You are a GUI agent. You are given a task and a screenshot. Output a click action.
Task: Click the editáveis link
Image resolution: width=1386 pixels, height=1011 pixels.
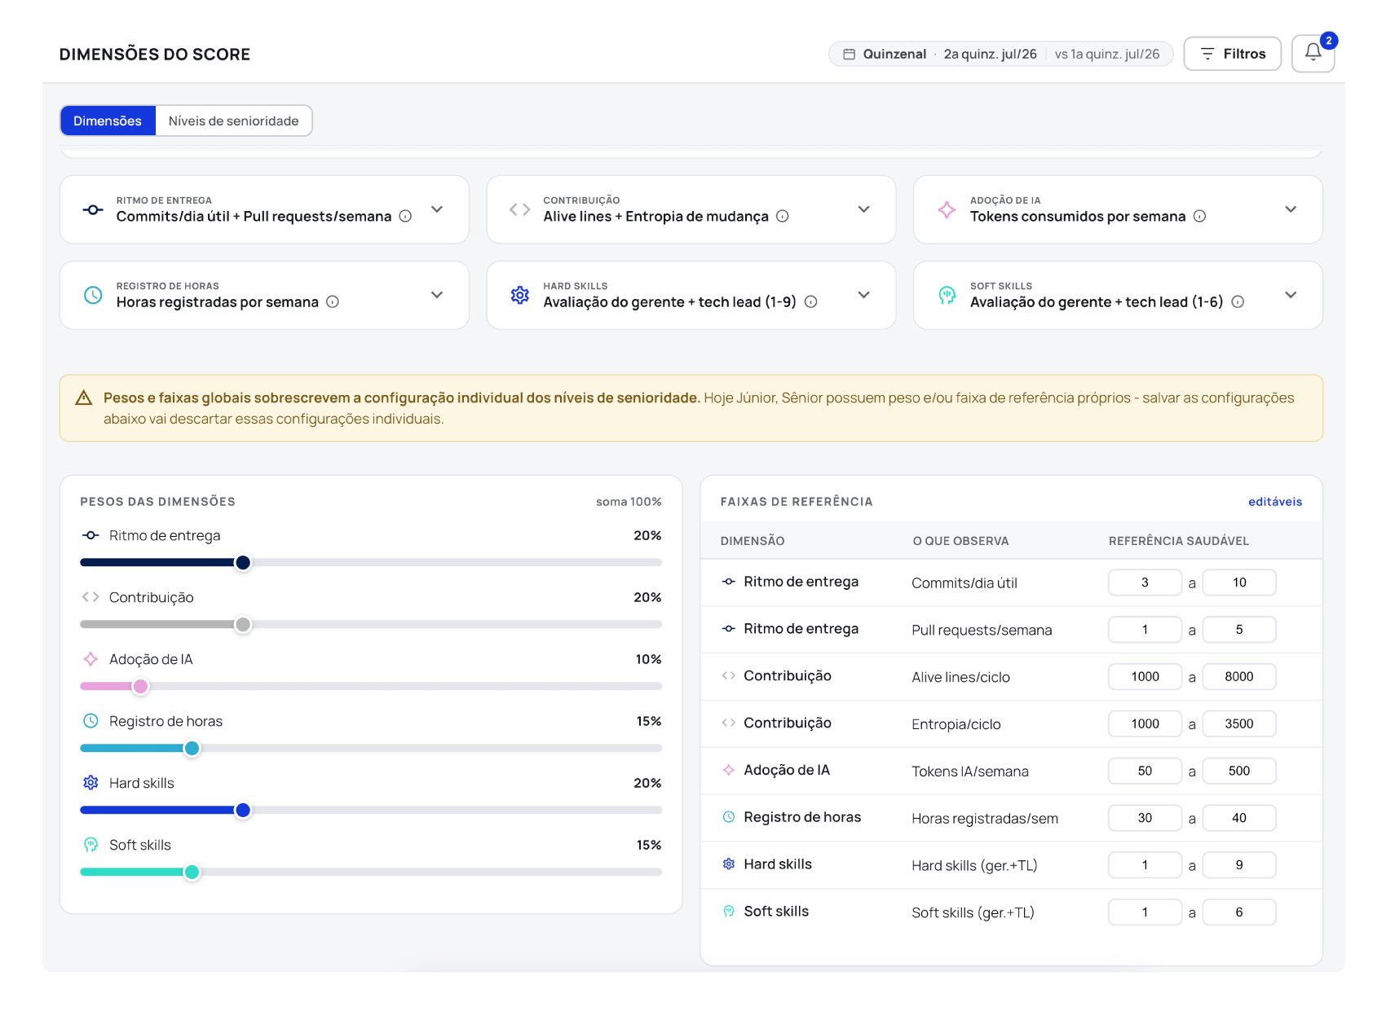pyautogui.click(x=1275, y=502)
